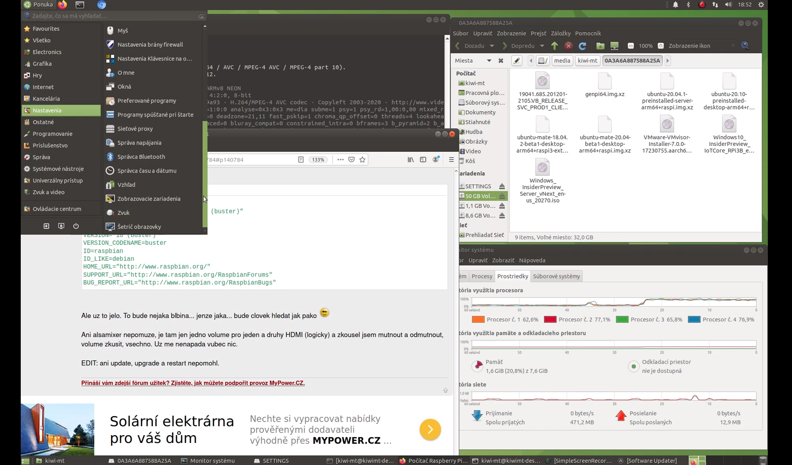792x465 pixels.
Task: Click the logout icon in the menu footer
Action: point(46,226)
